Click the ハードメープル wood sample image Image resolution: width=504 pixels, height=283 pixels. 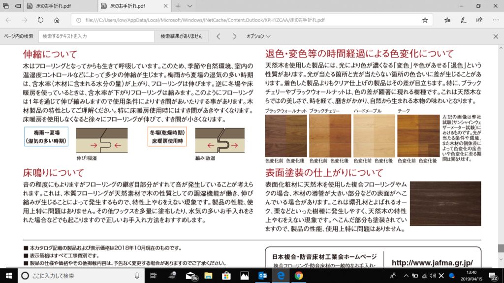click(374, 136)
